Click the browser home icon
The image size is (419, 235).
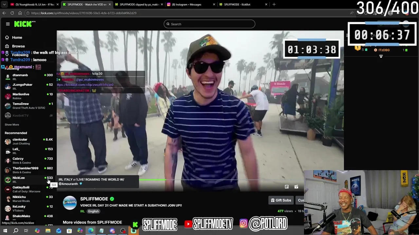coord(20,13)
